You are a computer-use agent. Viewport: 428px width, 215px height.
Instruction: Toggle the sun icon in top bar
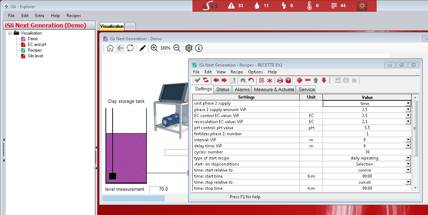[362, 6]
